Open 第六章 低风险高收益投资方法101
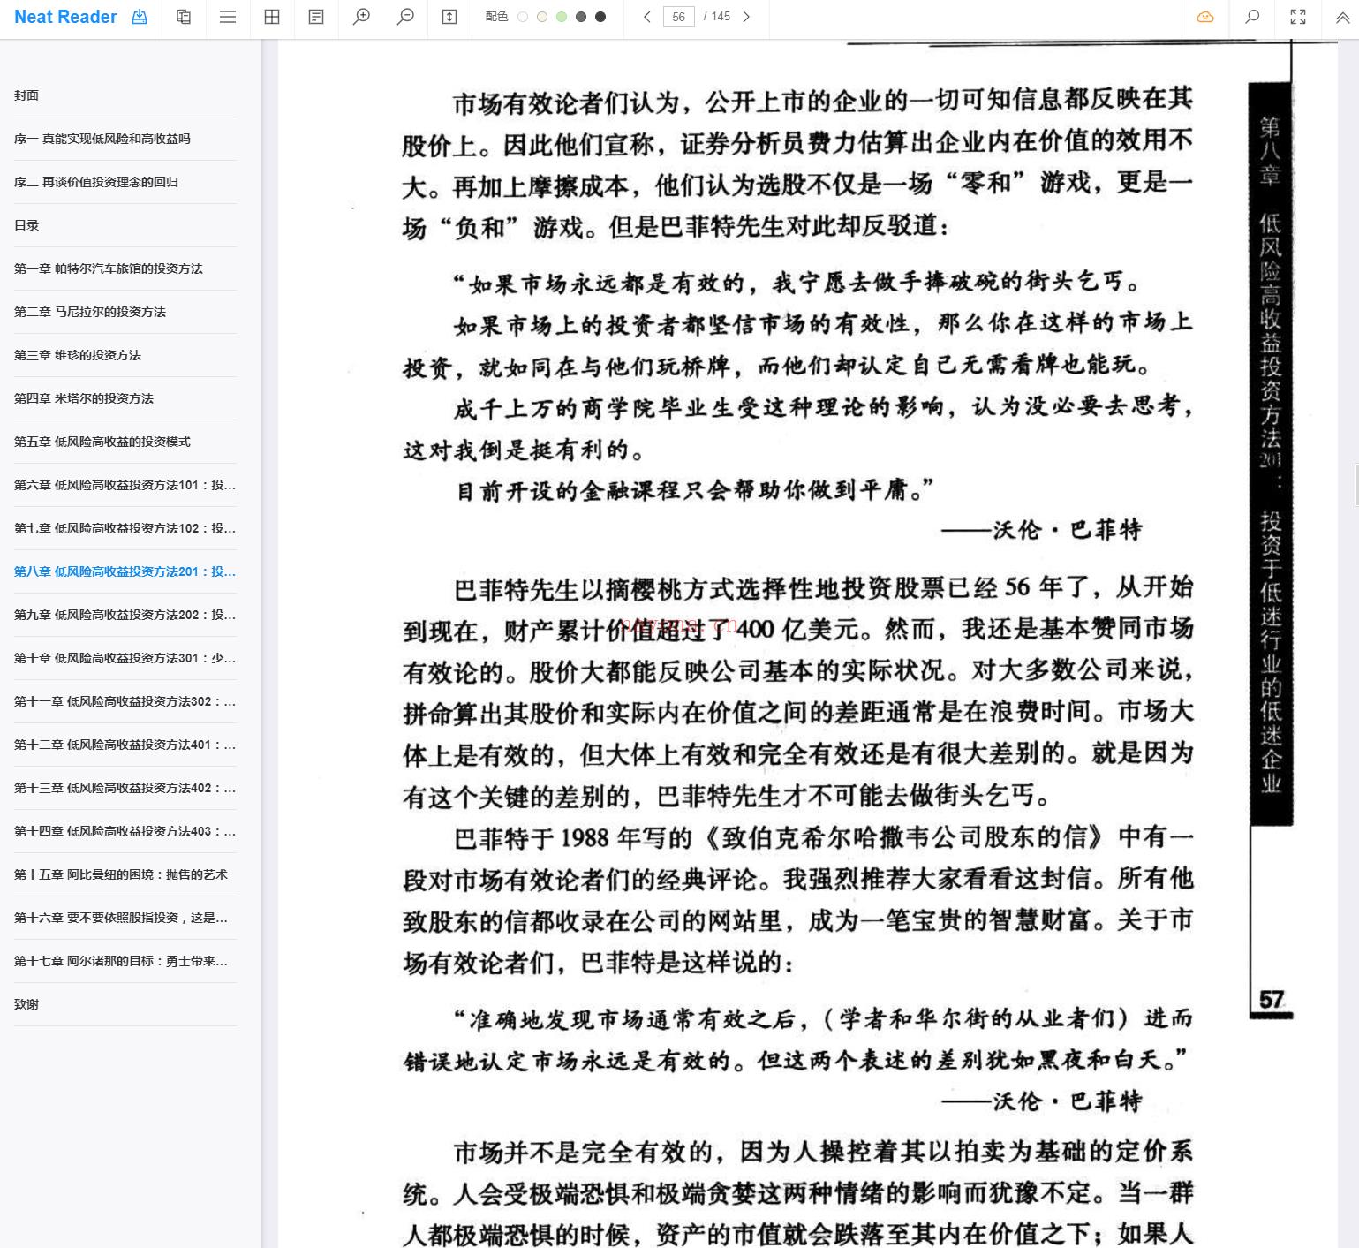 (x=125, y=485)
